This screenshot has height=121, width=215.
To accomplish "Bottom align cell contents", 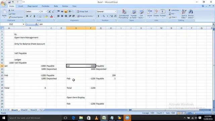I will pyautogui.click(x=66, y=11).
